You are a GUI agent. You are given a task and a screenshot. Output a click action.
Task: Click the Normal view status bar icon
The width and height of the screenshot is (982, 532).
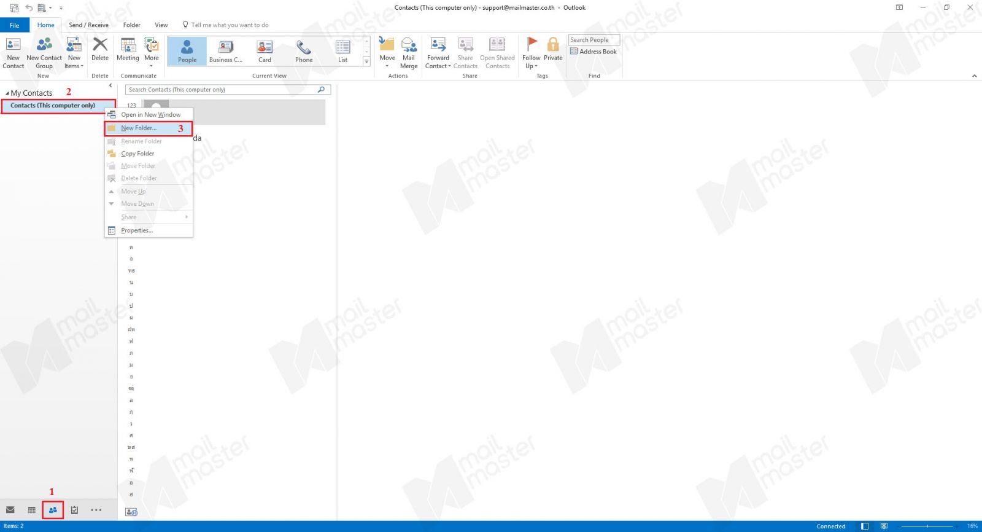(x=865, y=526)
